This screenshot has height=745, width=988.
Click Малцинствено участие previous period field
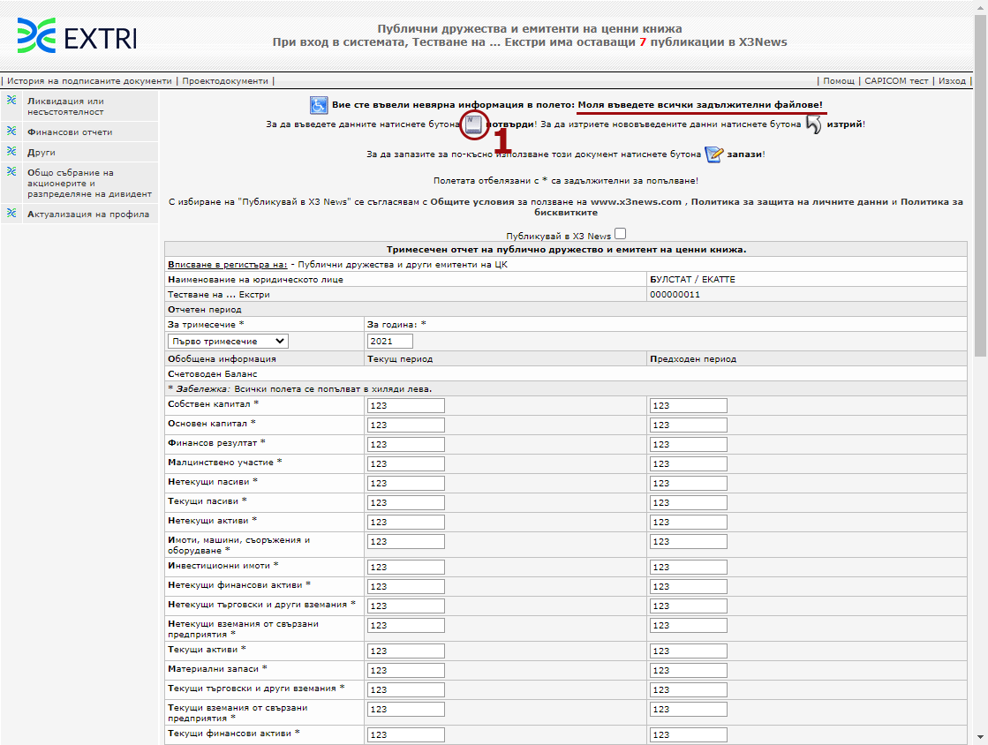pyautogui.click(x=688, y=464)
